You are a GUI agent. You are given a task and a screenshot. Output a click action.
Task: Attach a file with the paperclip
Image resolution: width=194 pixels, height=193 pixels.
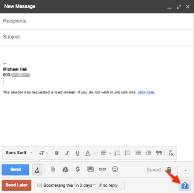53,169
